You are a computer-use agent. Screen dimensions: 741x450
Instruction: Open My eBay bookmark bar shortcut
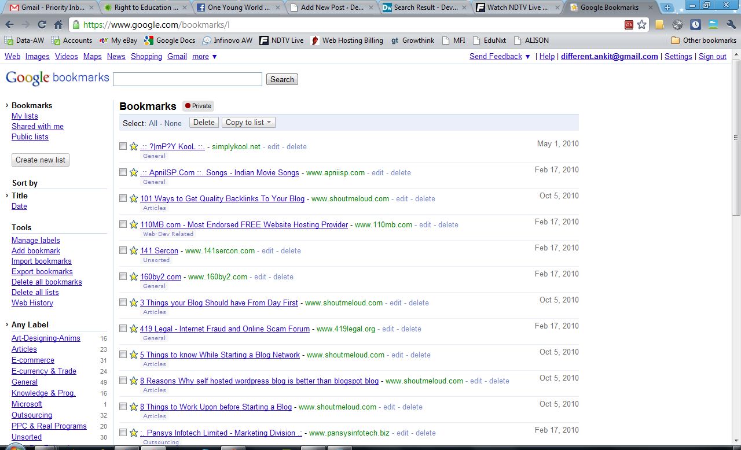[x=118, y=40]
